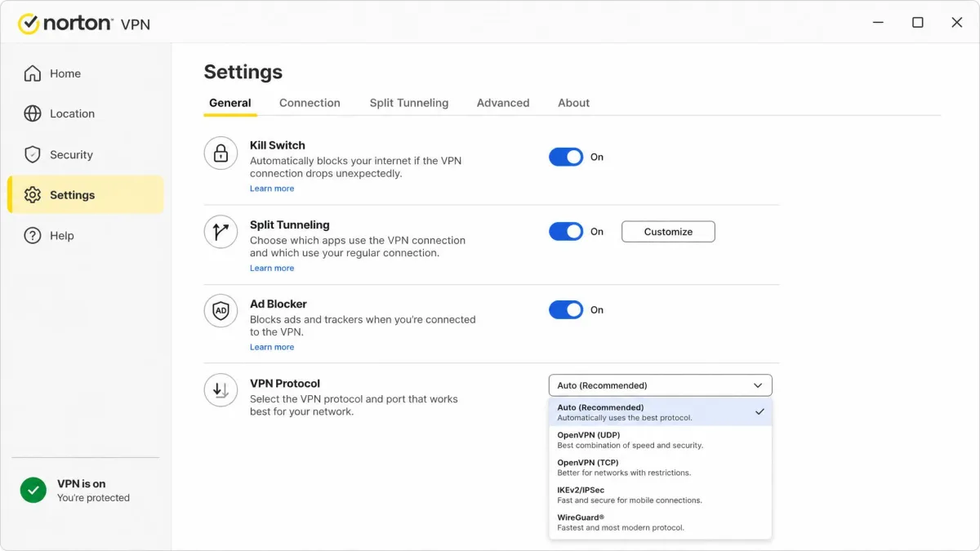Click the Home house icon in sidebar
Viewport: 980px width, 551px height.
tap(33, 73)
